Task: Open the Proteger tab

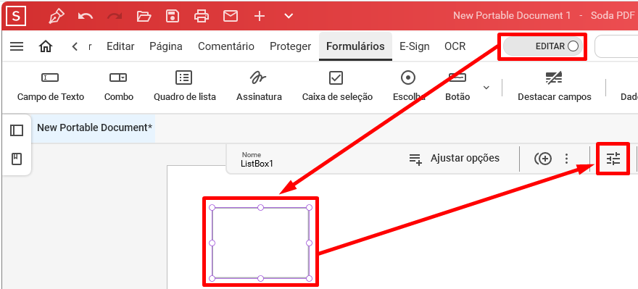Action: (291, 46)
